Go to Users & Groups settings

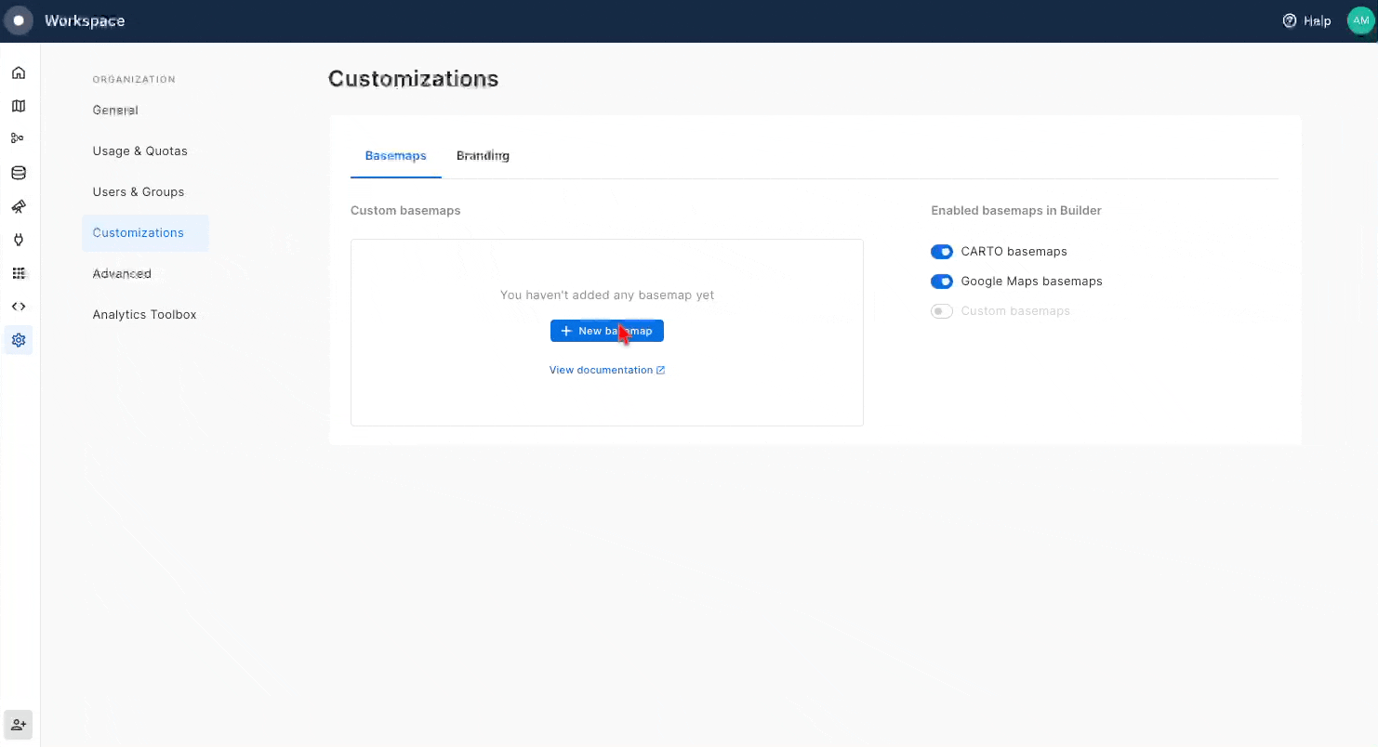139,192
